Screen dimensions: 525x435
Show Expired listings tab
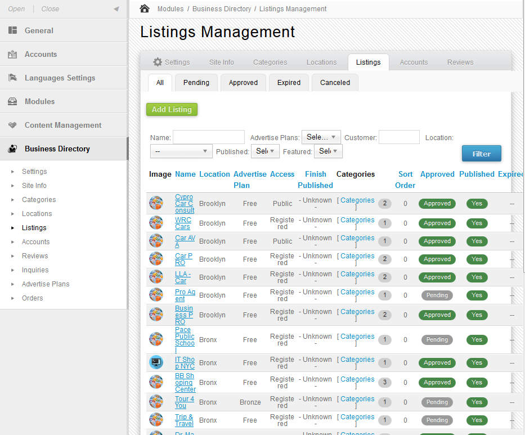tap(289, 82)
